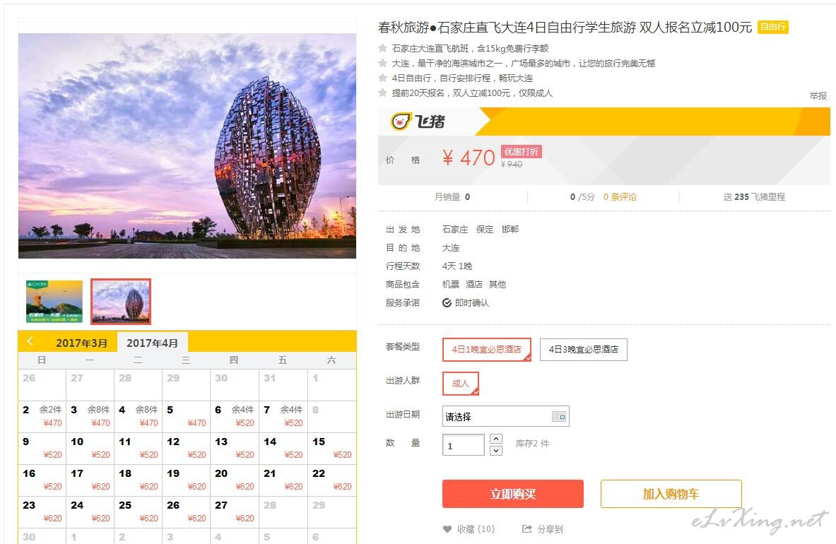Viewport: 836px width, 544px height.
Task: Pick April 10 priced ¥520 in calendar
Action: tap(90, 448)
